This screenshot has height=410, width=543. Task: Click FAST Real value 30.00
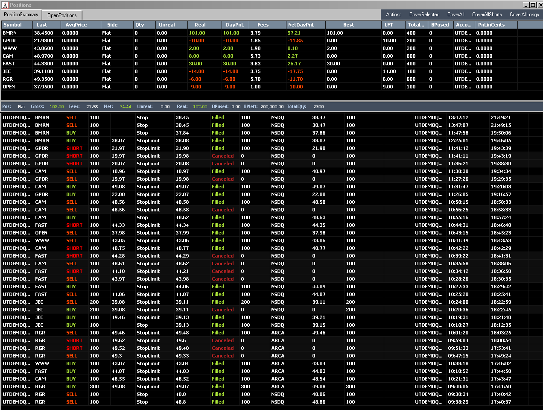pyautogui.click(x=196, y=64)
